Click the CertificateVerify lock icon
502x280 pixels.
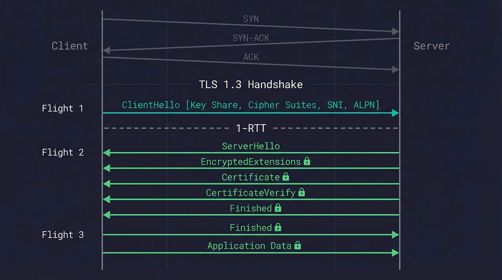pyautogui.click(x=301, y=193)
